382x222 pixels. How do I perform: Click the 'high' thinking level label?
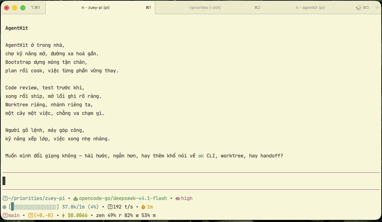coord(187,198)
